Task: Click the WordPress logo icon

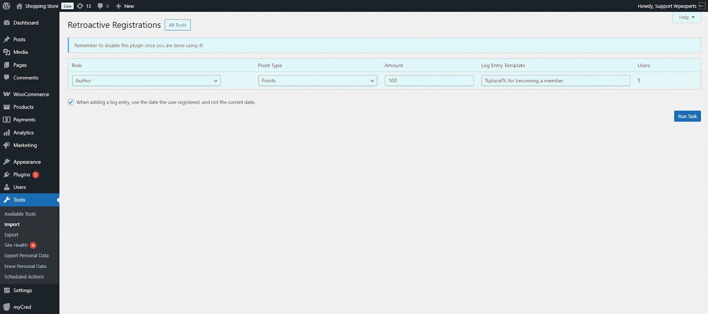Action: [6, 6]
